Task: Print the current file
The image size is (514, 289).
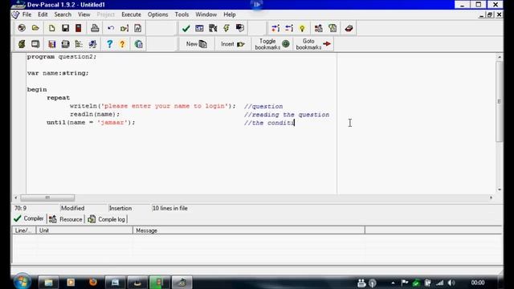Action: click(95, 28)
